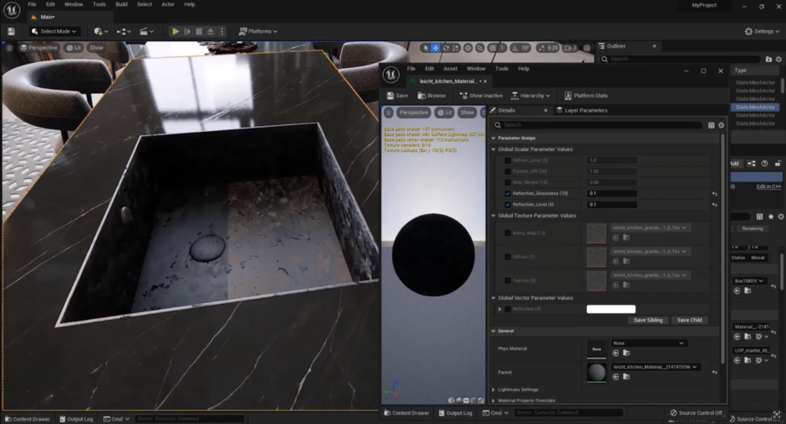Click the Save Child button
Image resolution: width=786 pixels, height=424 pixels.
click(689, 320)
